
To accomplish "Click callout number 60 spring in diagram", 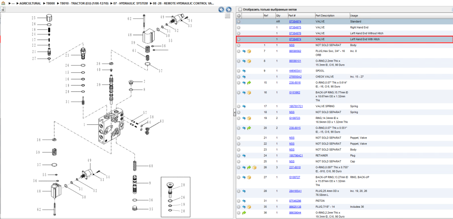I will pos(151,166).
